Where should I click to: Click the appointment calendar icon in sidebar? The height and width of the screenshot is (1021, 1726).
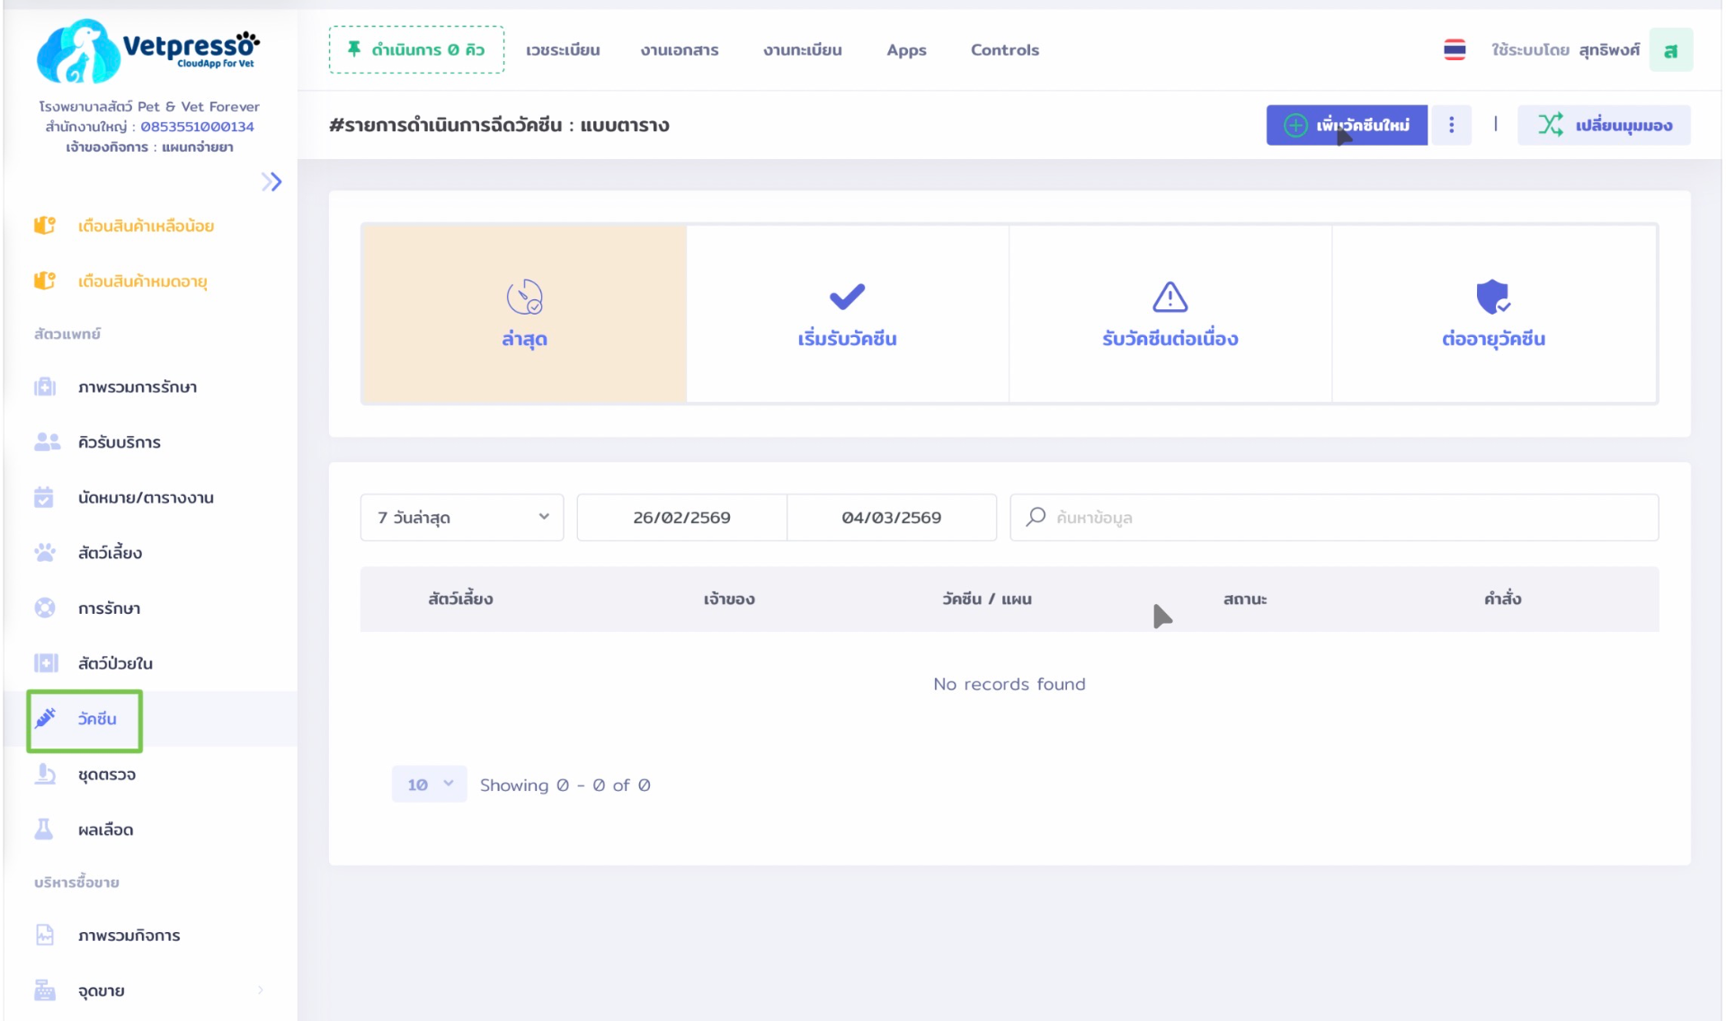point(44,497)
